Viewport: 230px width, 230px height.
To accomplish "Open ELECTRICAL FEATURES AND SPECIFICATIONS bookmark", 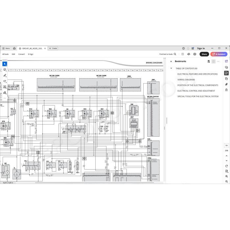I will click(197, 74).
